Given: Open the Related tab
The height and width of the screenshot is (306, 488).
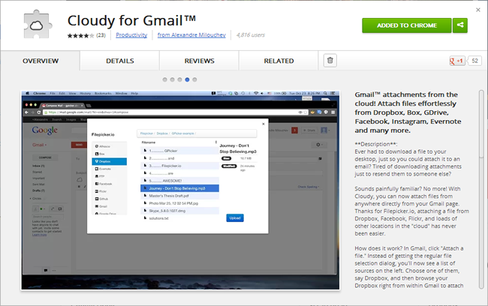Looking at the screenshot, I should tap(279, 61).
